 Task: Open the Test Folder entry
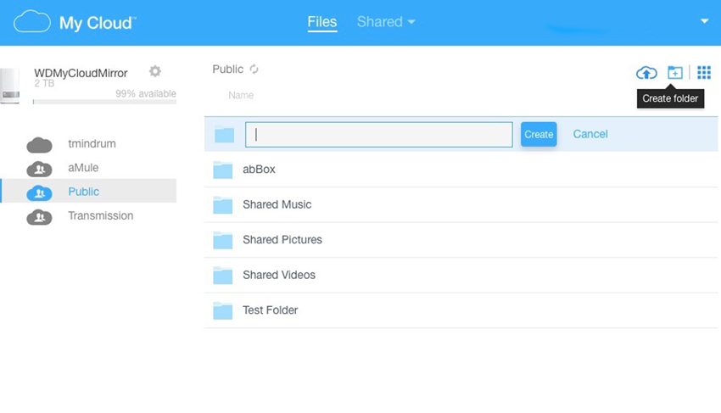pyautogui.click(x=271, y=310)
